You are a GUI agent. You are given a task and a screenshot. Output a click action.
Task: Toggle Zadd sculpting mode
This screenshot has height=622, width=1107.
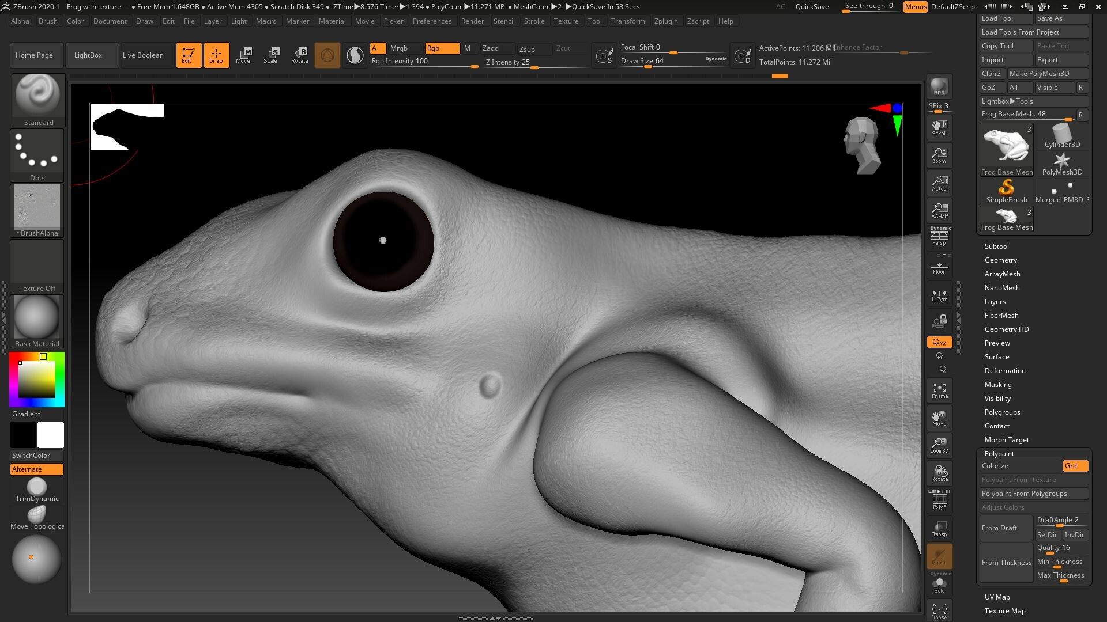496,48
